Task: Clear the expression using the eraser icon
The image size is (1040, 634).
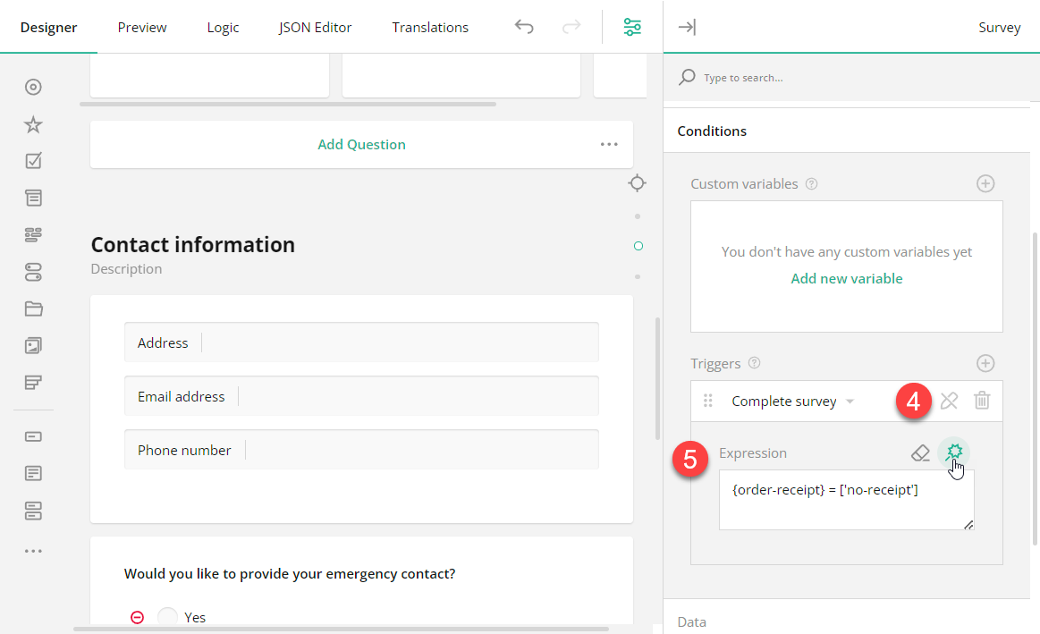Action: 921,452
